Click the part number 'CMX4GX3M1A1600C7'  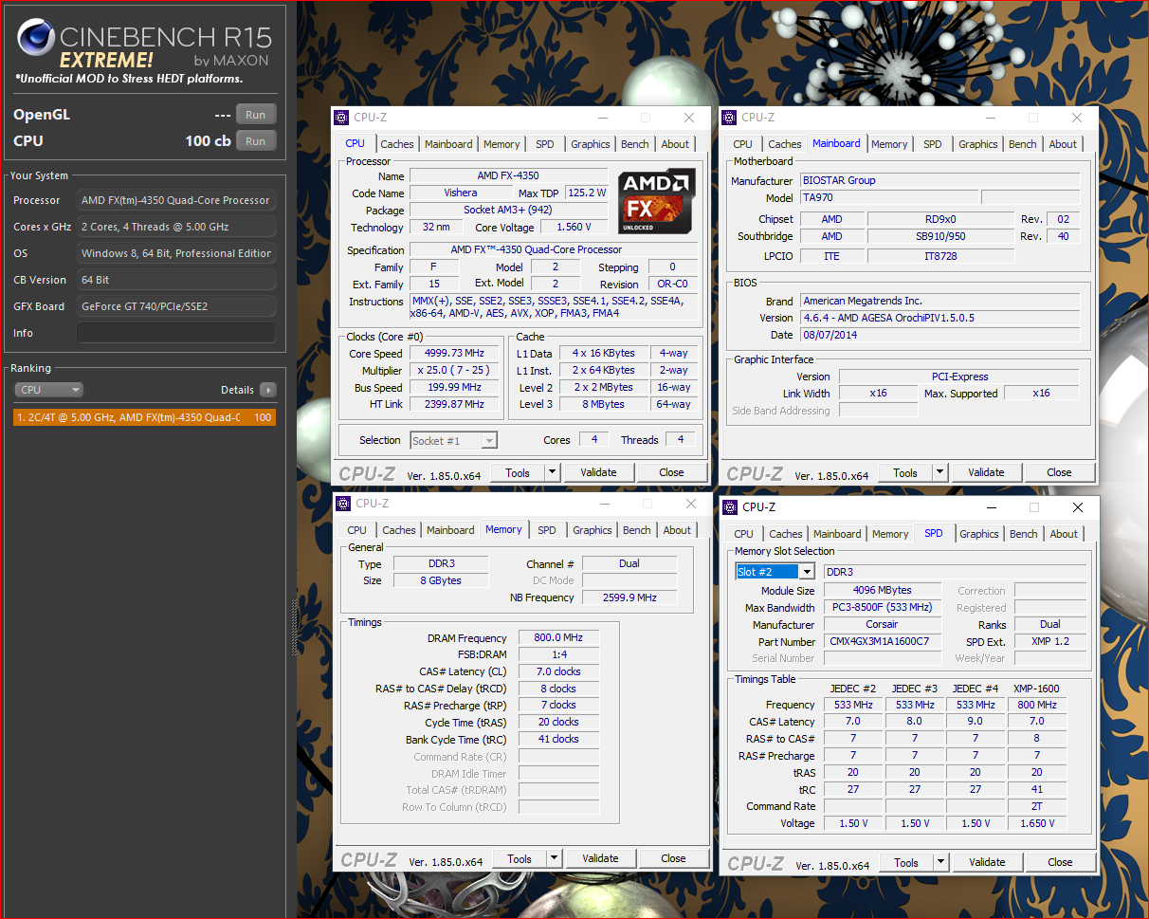(882, 641)
